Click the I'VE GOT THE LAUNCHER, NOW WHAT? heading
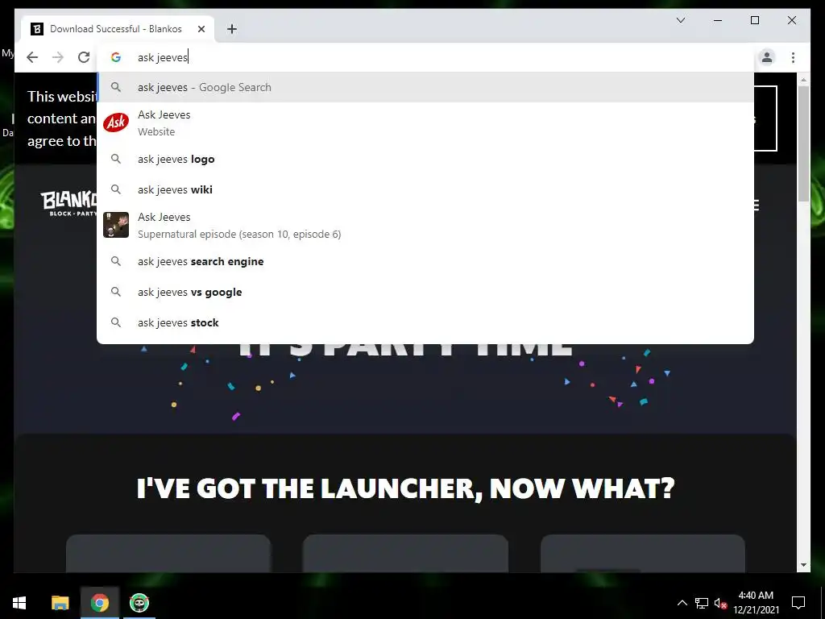The image size is (825, 619). coord(405,488)
